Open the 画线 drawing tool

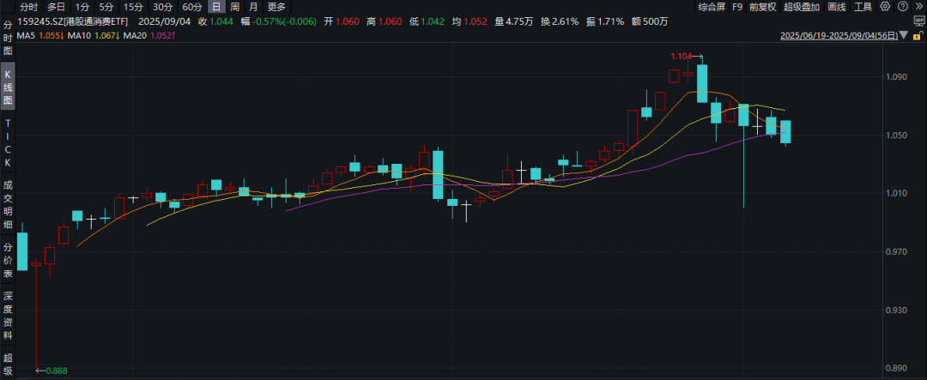[x=836, y=7]
